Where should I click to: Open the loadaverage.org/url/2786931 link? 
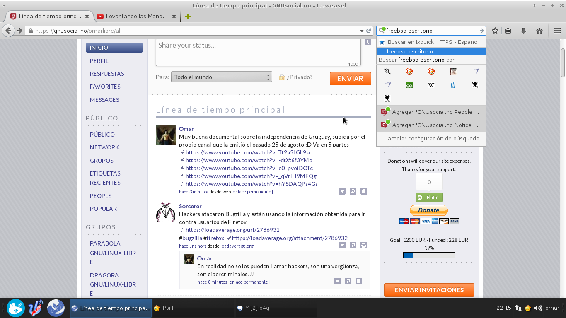(x=232, y=230)
